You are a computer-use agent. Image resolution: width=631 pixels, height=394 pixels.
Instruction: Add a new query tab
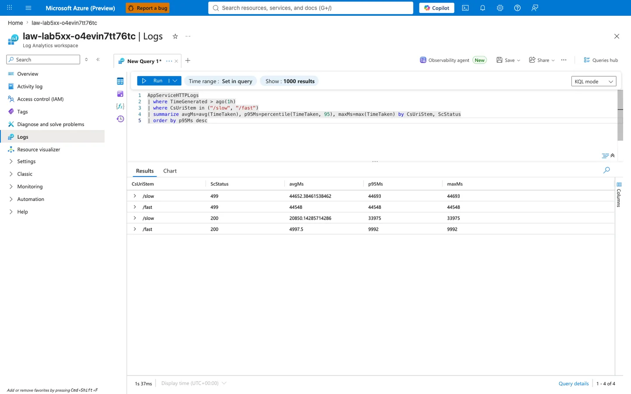click(188, 60)
